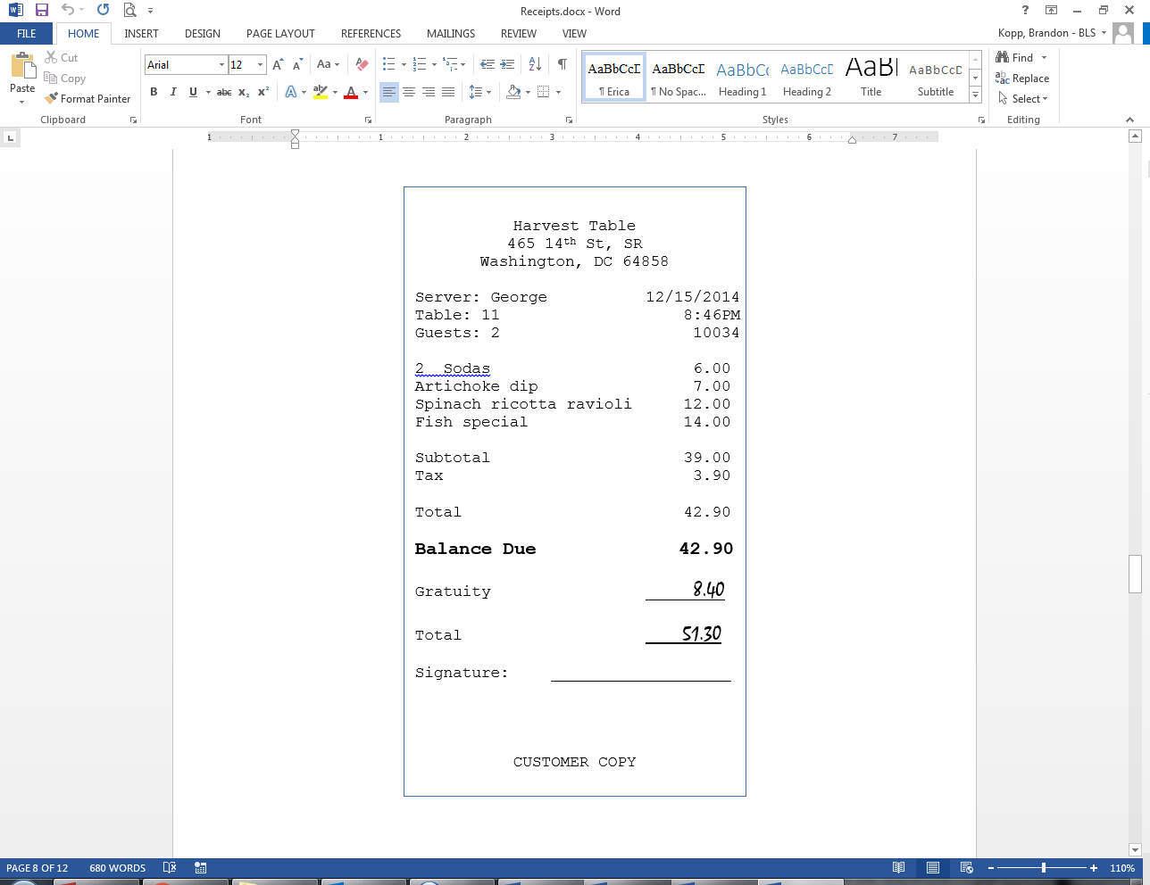This screenshot has height=885, width=1150.
Task: Click the Increase Indent icon
Action: pos(507,64)
